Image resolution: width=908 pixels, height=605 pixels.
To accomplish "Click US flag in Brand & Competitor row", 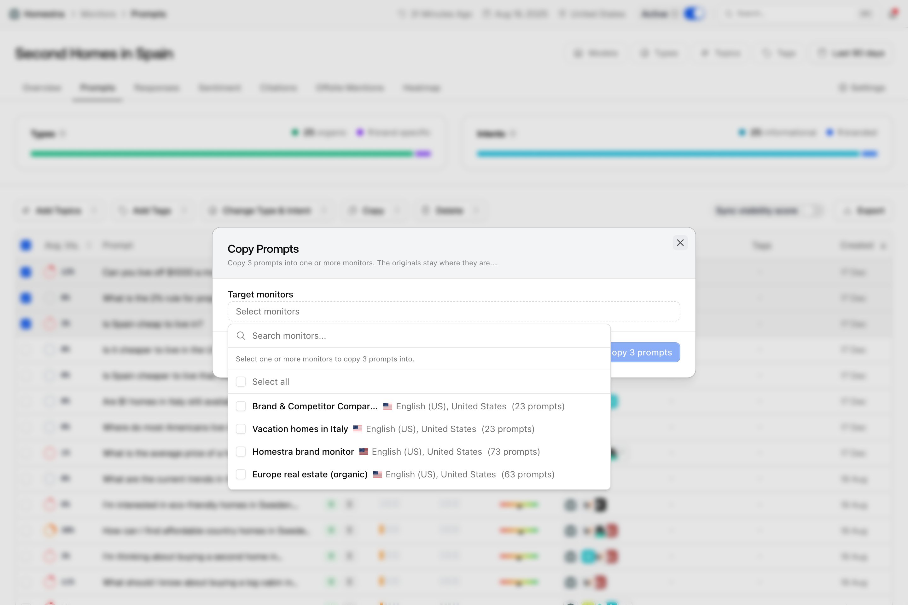I will point(387,406).
